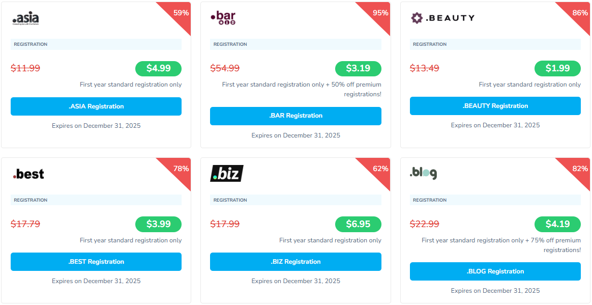Click the .asia domain logo

25,18
